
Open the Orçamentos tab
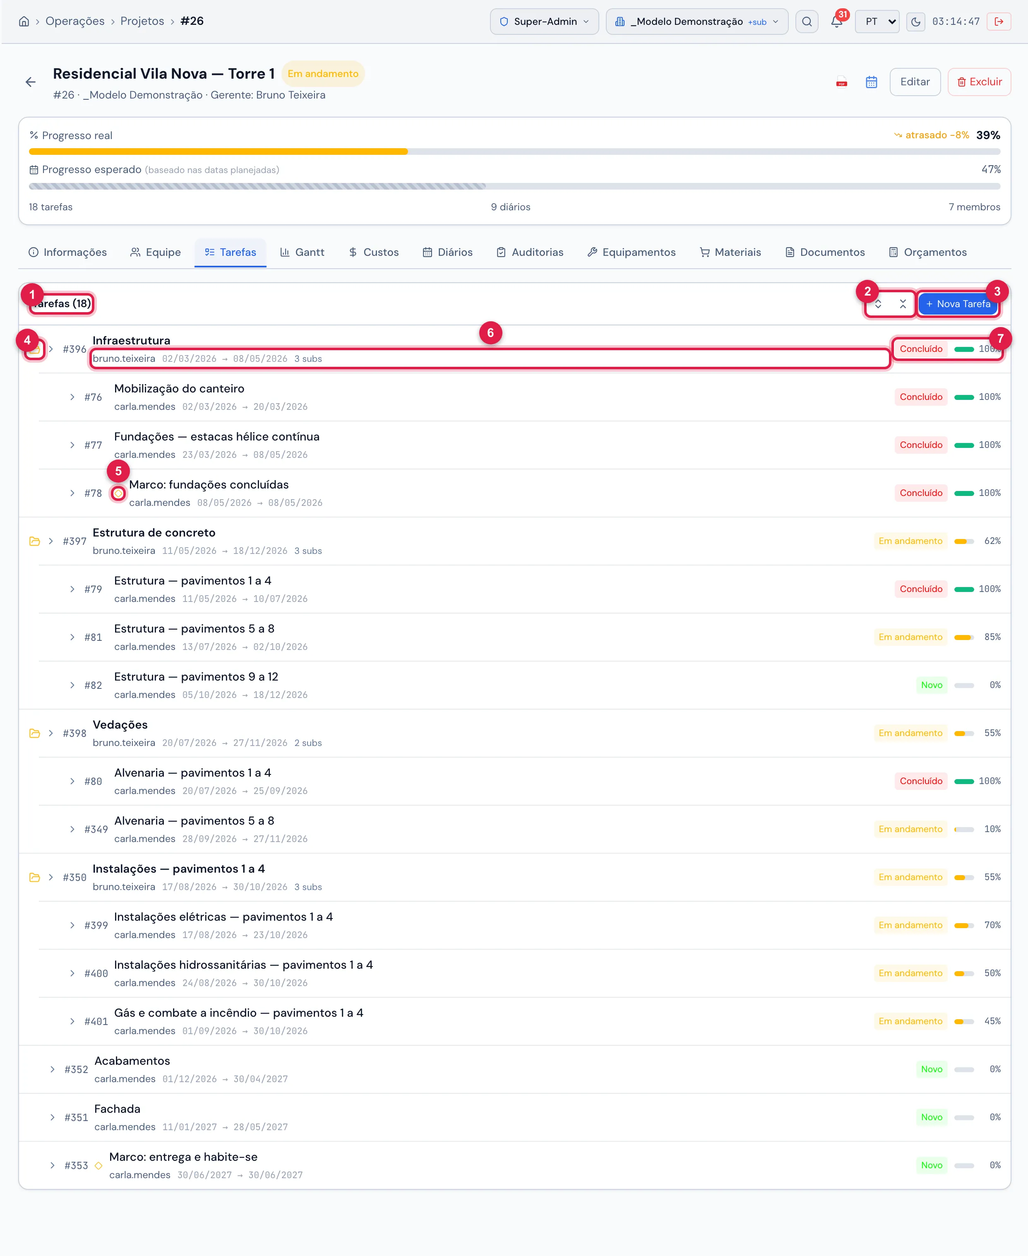click(x=927, y=253)
